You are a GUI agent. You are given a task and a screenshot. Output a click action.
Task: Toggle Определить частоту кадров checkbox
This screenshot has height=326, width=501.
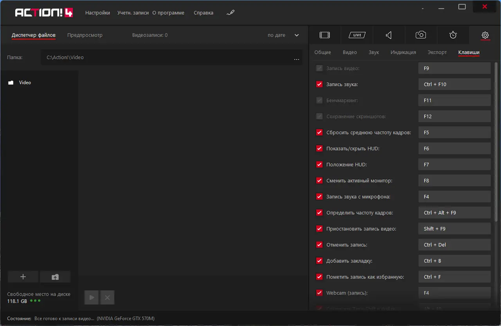coord(319,213)
